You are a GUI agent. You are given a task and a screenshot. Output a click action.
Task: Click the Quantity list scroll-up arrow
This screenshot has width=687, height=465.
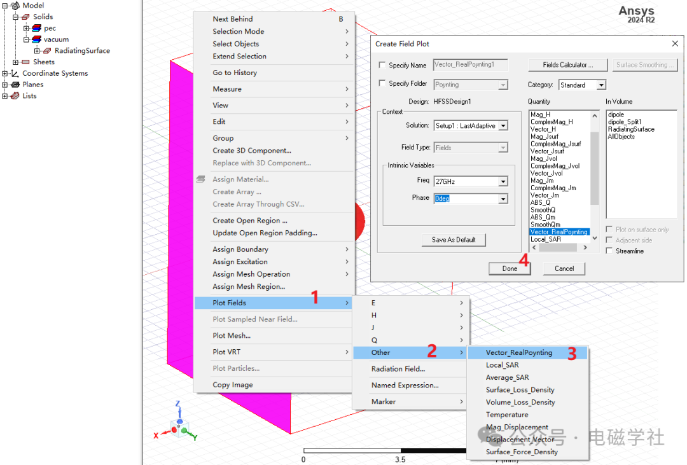click(595, 116)
